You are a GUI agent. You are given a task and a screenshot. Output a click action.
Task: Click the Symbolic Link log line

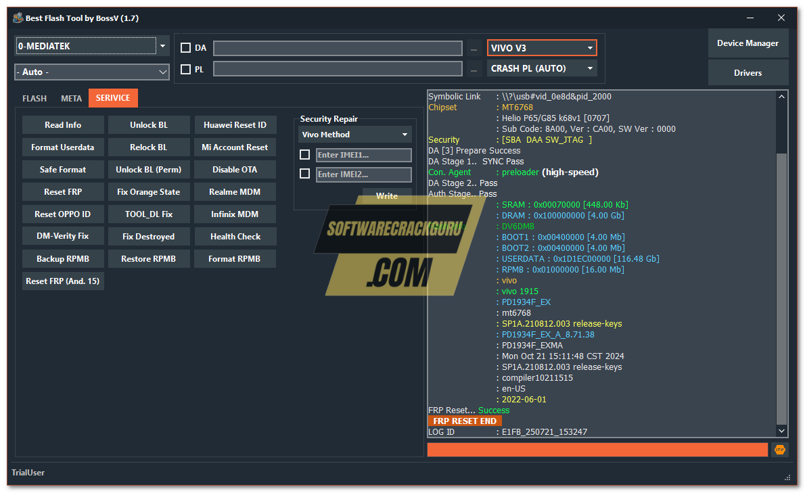[x=520, y=97]
